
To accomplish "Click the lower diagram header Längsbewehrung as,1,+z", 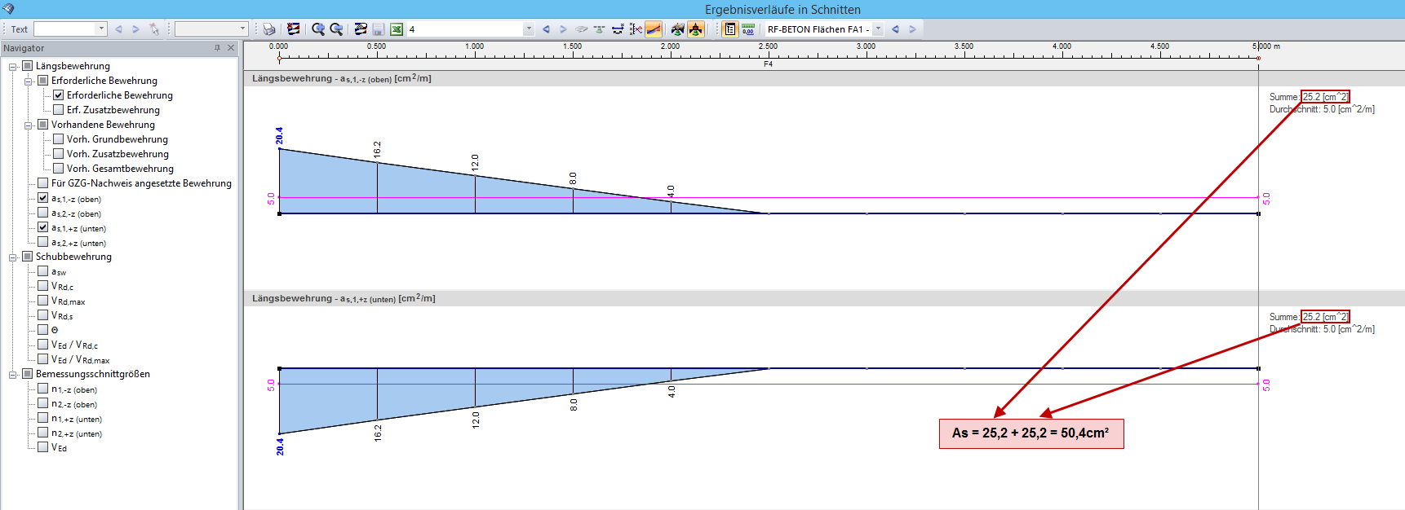I will point(343,298).
